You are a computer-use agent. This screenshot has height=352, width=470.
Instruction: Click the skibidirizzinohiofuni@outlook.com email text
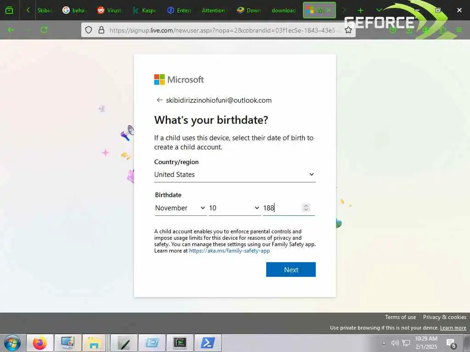pyautogui.click(x=219, y=100)
